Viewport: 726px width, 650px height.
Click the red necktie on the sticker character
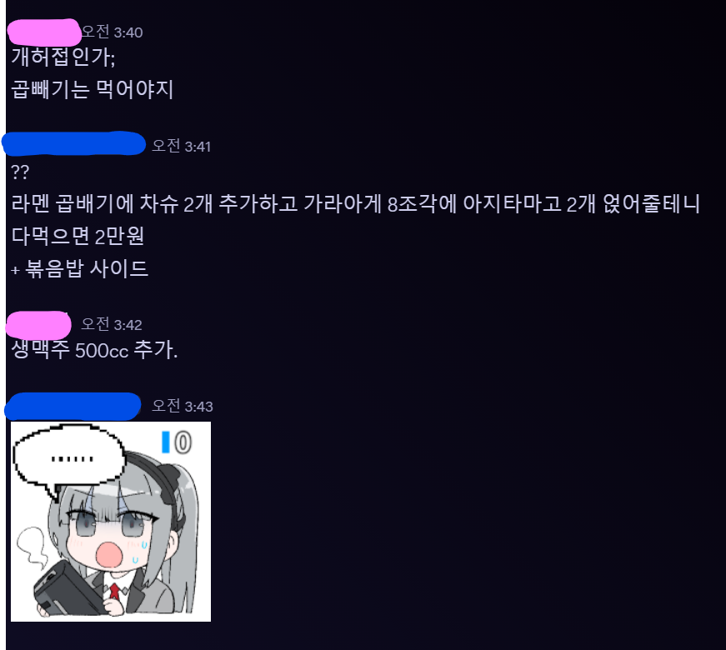coord(114,591)
